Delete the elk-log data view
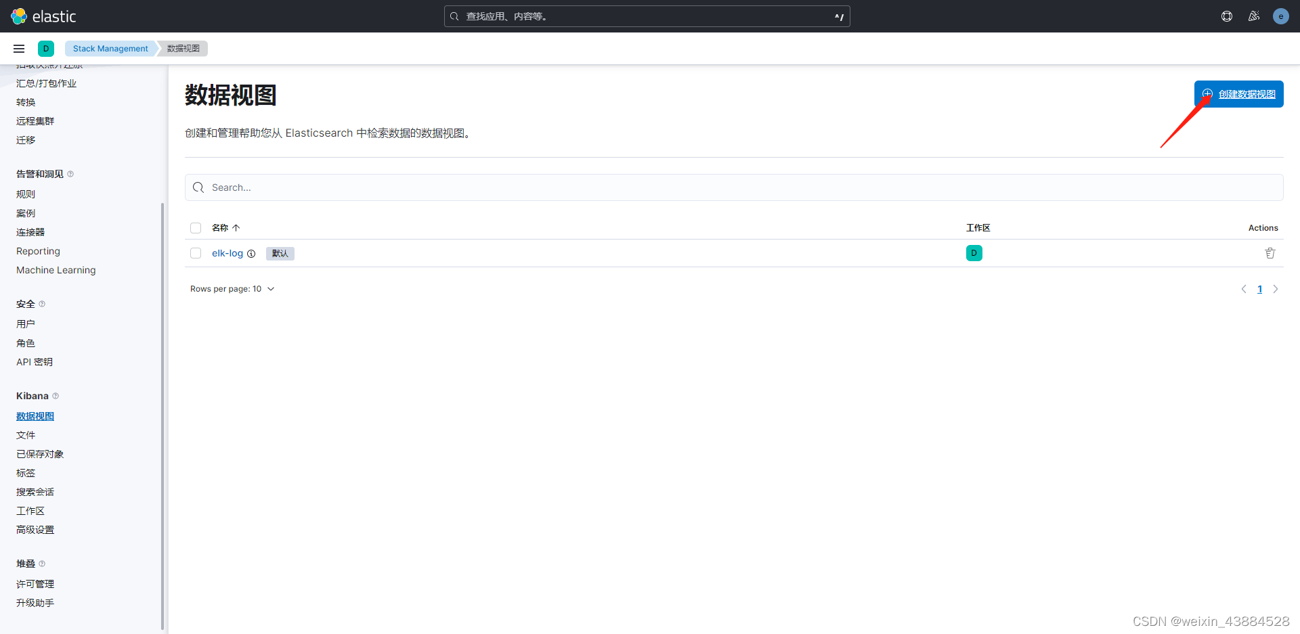Viewport: 1300px width, 634px height. click(x=1270, y=253)
